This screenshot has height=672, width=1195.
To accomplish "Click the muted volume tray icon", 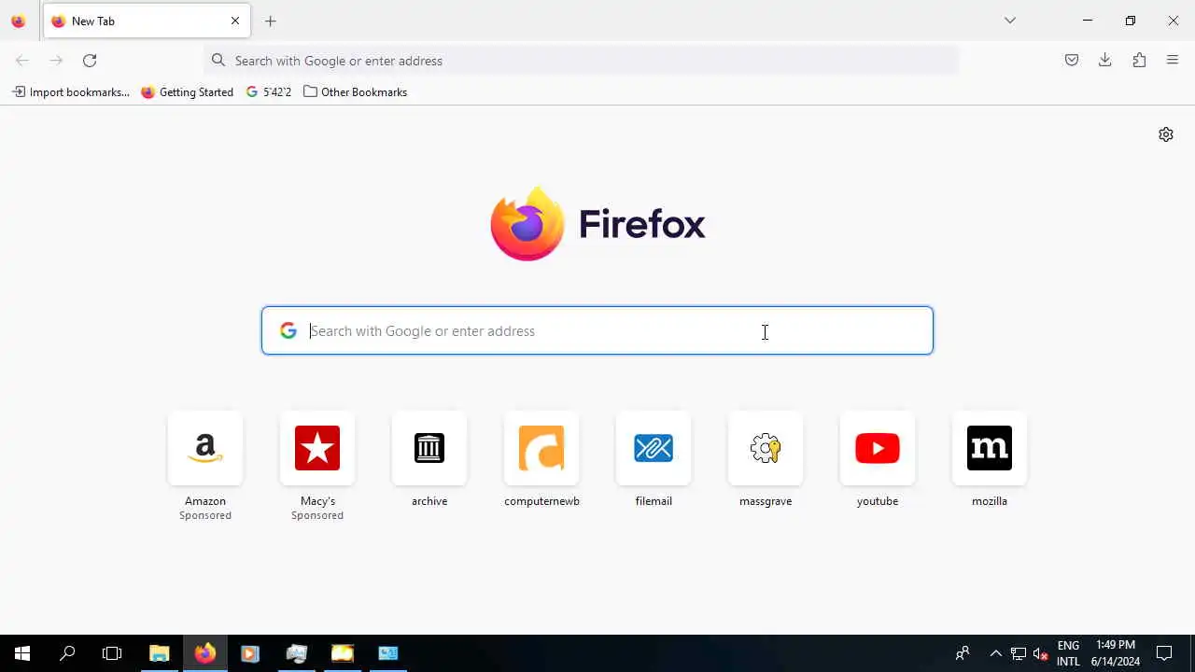I will [x=1041, y=653].
